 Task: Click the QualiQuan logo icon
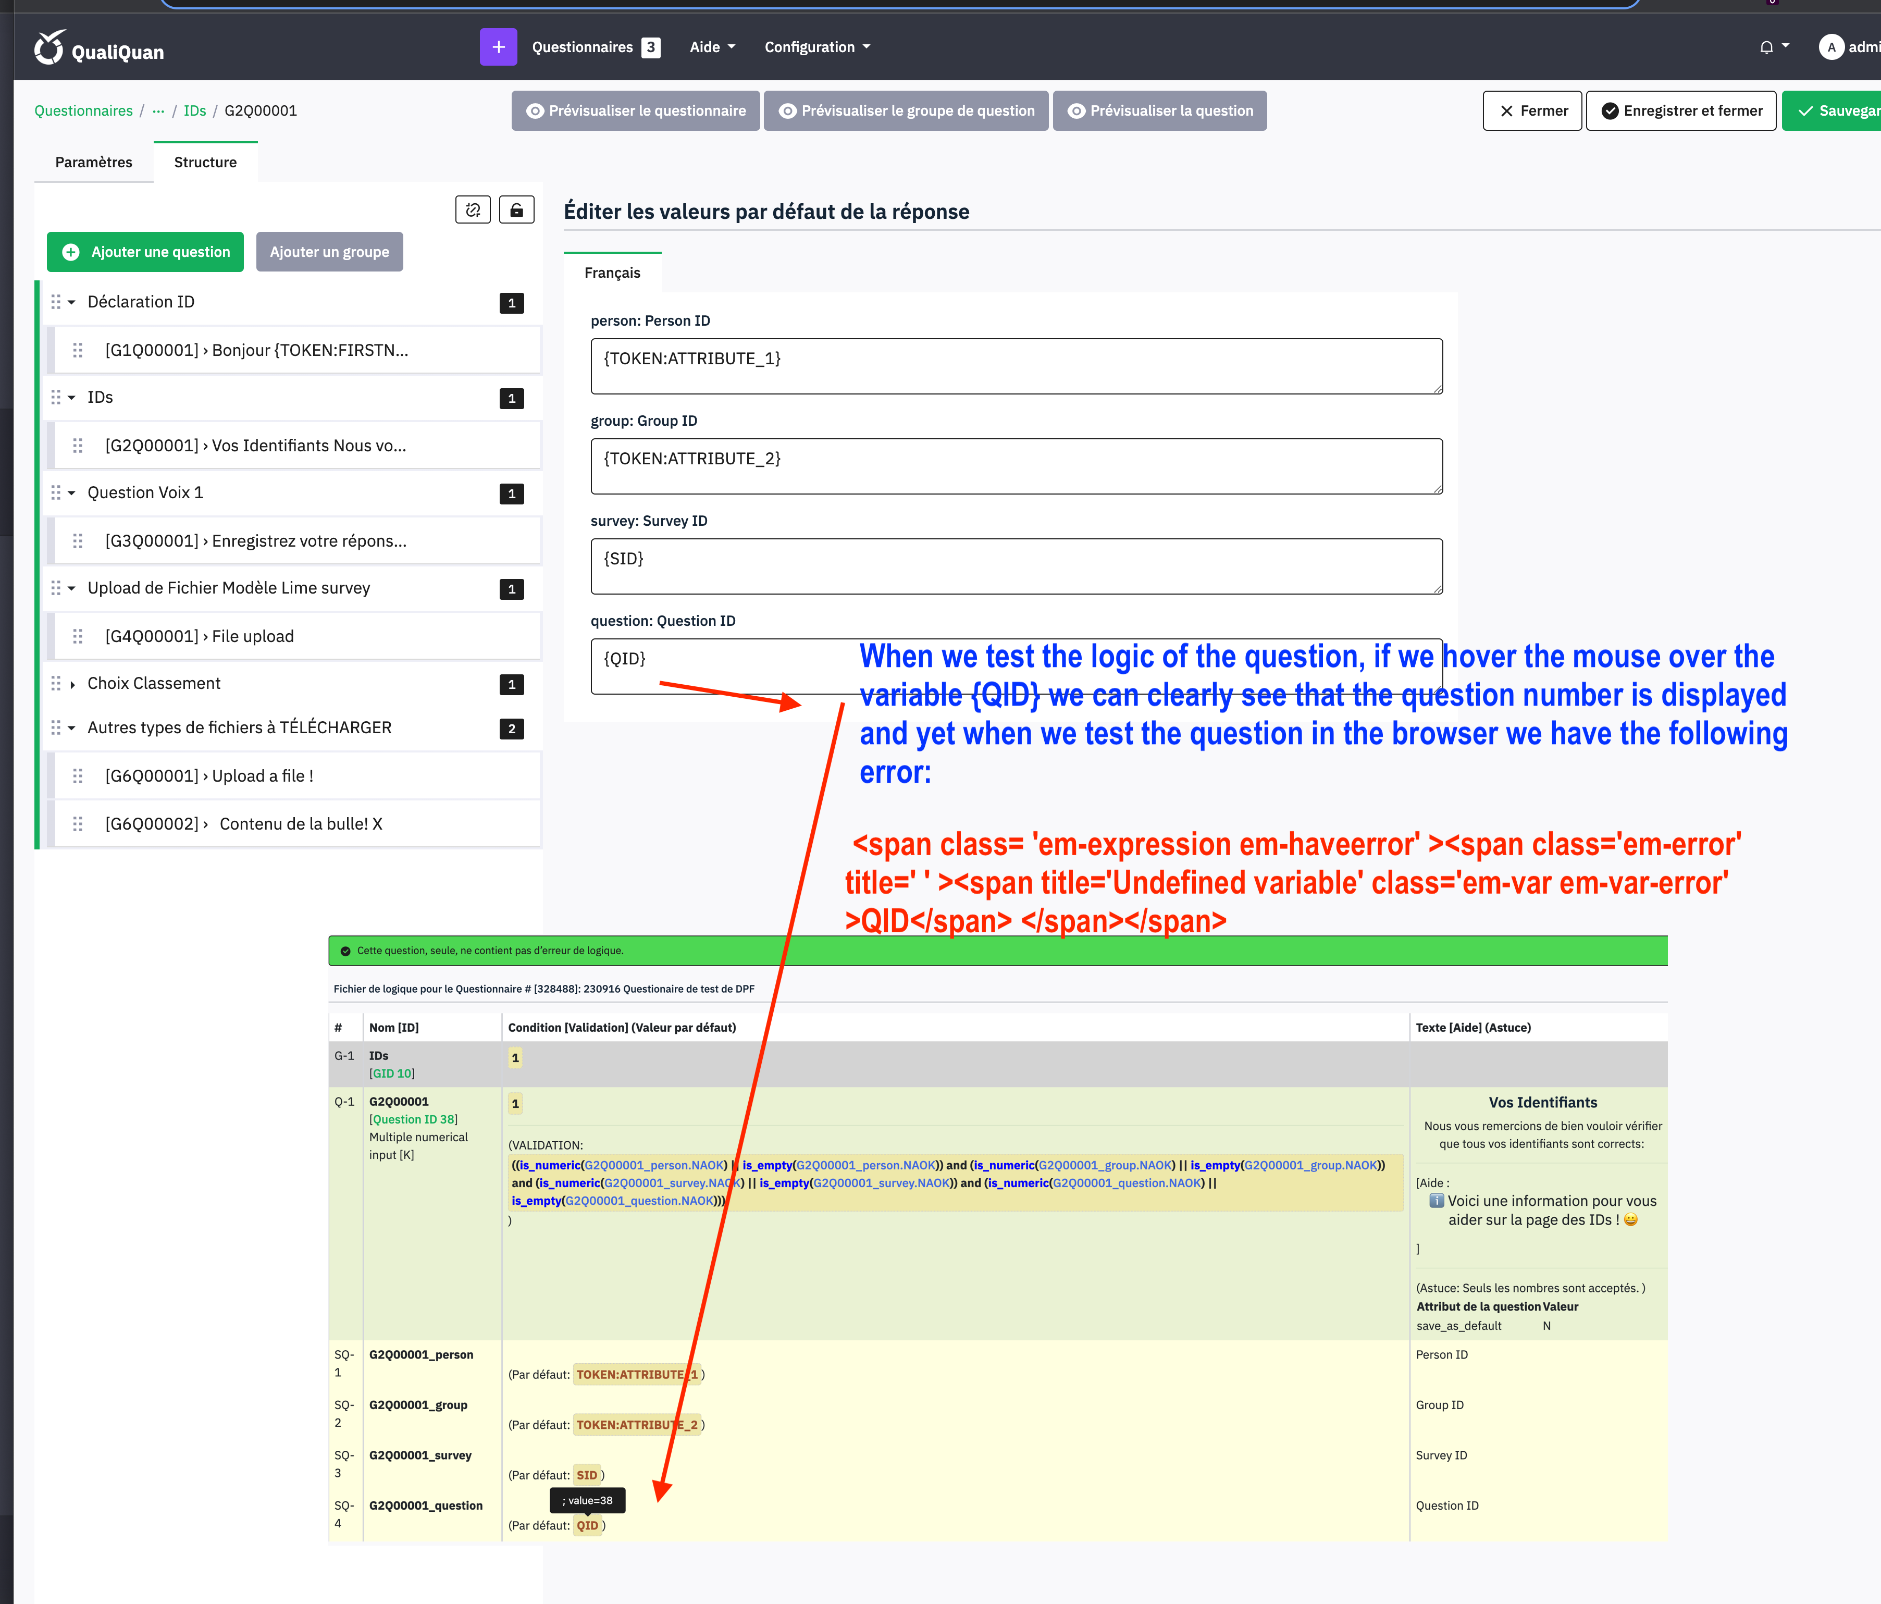(50, 47)
